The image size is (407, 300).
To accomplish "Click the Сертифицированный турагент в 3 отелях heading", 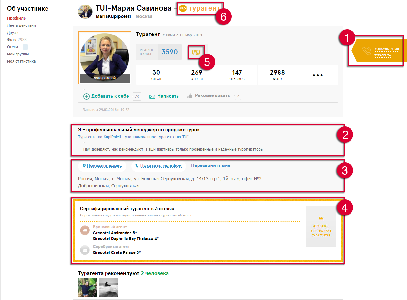I will 127,209.
